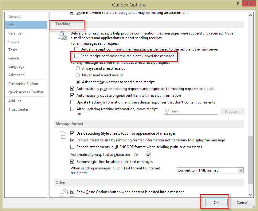Click the Help question mark icon
This screenshot has height=211, width=258.
click(x=238, y=3)
